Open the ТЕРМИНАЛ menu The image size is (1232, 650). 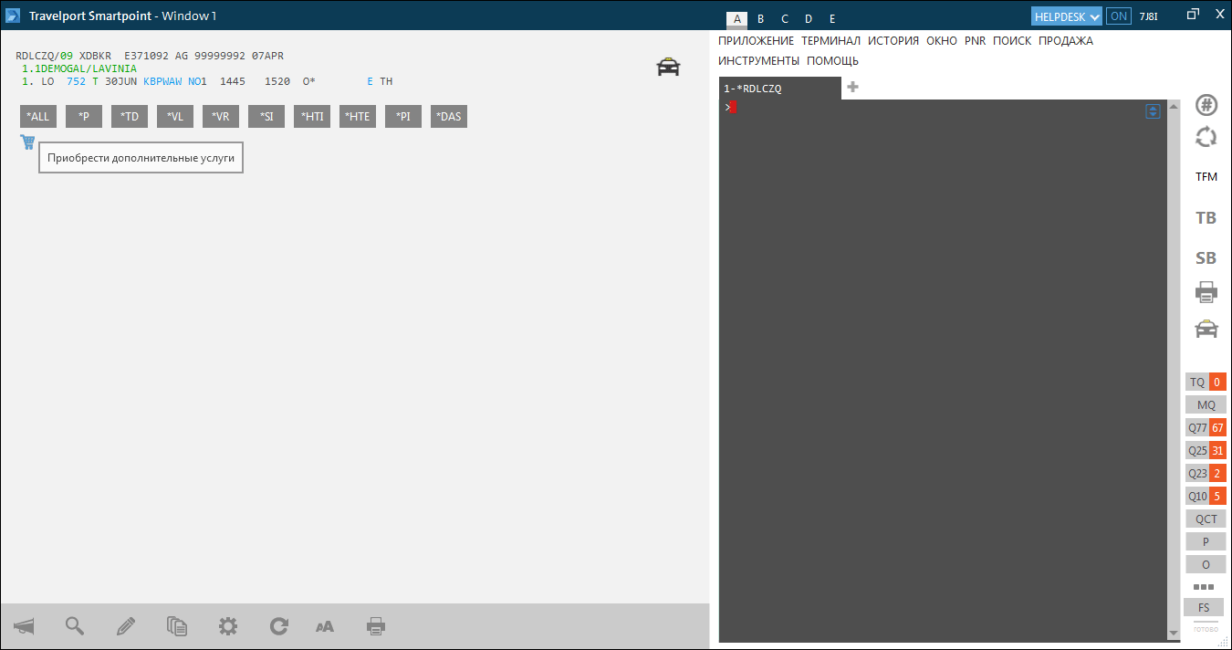pos(830,41)
